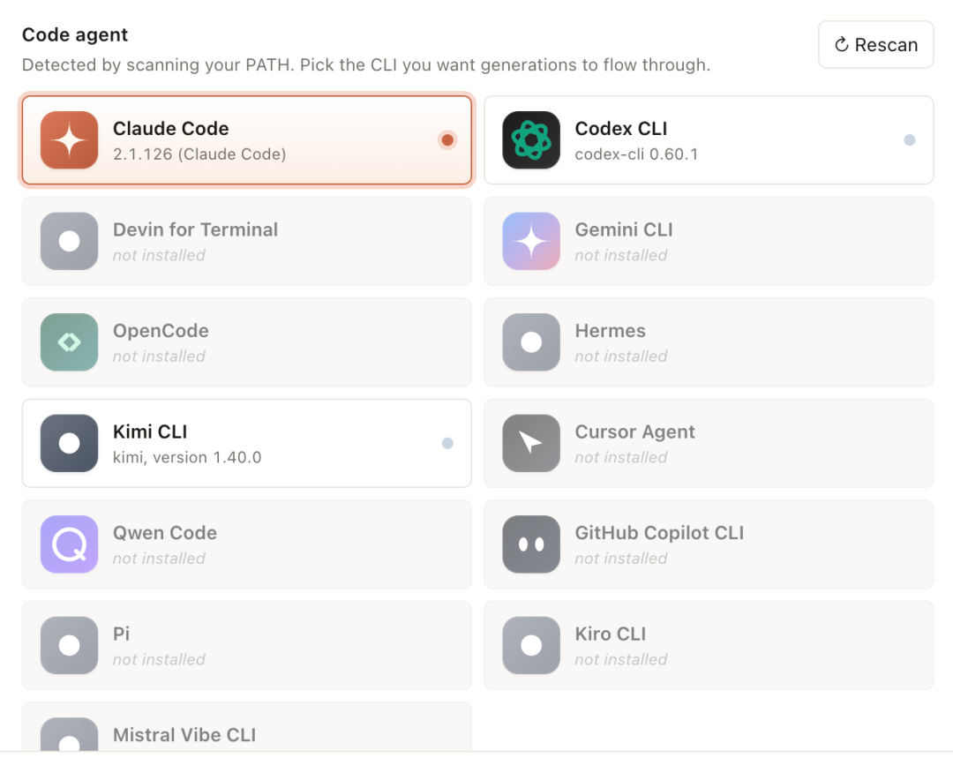
Task: Click the Qwen Code purple Q icon
Action: 70,544
